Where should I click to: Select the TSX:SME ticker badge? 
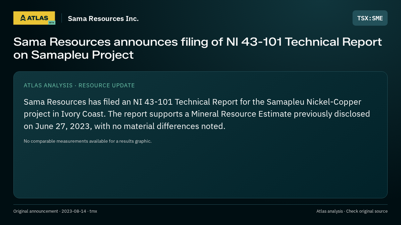tap(370, 18)
